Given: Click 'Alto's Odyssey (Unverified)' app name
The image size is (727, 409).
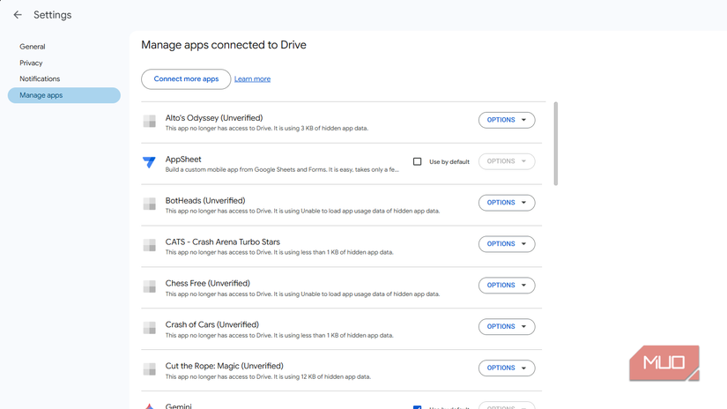Looking at the screenshot, I should pos(214,118).
